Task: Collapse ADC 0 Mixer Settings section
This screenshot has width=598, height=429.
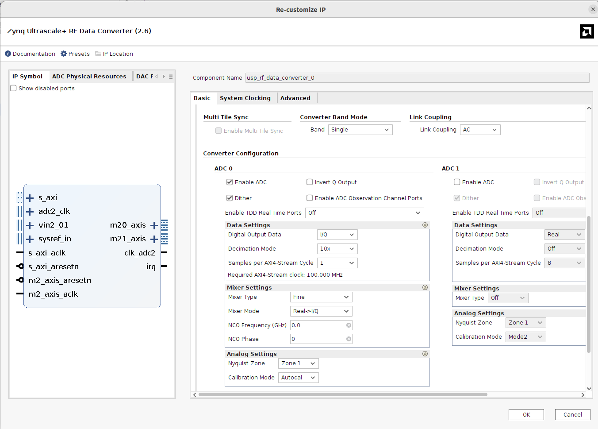Action: pos(425,287)
